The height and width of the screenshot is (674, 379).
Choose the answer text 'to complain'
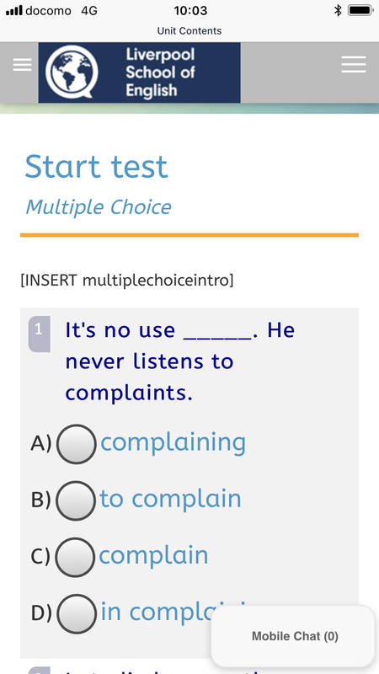pyautogui.click(x=171, y=499)
